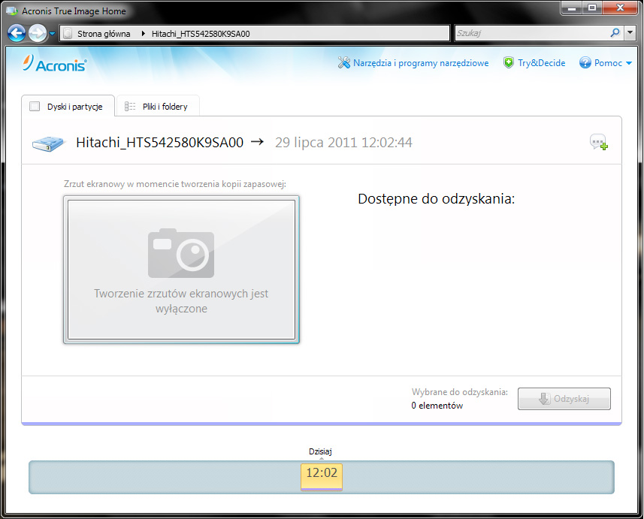
Task: Click the address bar page icon
Action: 68,34
